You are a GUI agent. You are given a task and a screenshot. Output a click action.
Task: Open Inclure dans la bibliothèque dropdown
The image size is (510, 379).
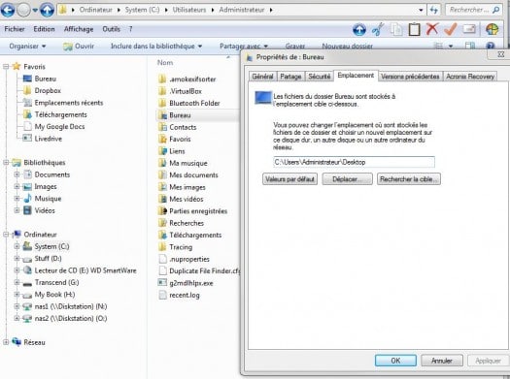[156, 47]
